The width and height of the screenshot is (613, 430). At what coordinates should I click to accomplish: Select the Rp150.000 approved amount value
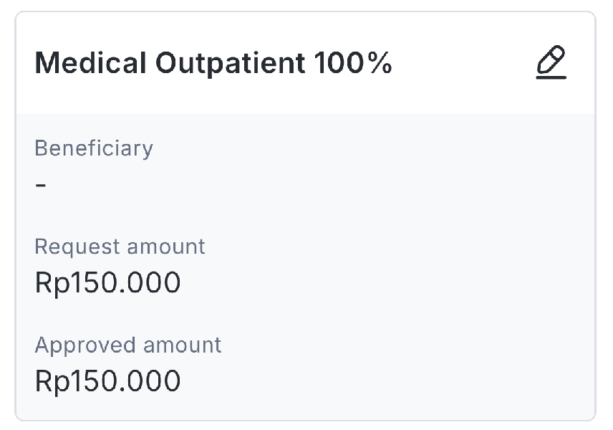click(107, 381)
